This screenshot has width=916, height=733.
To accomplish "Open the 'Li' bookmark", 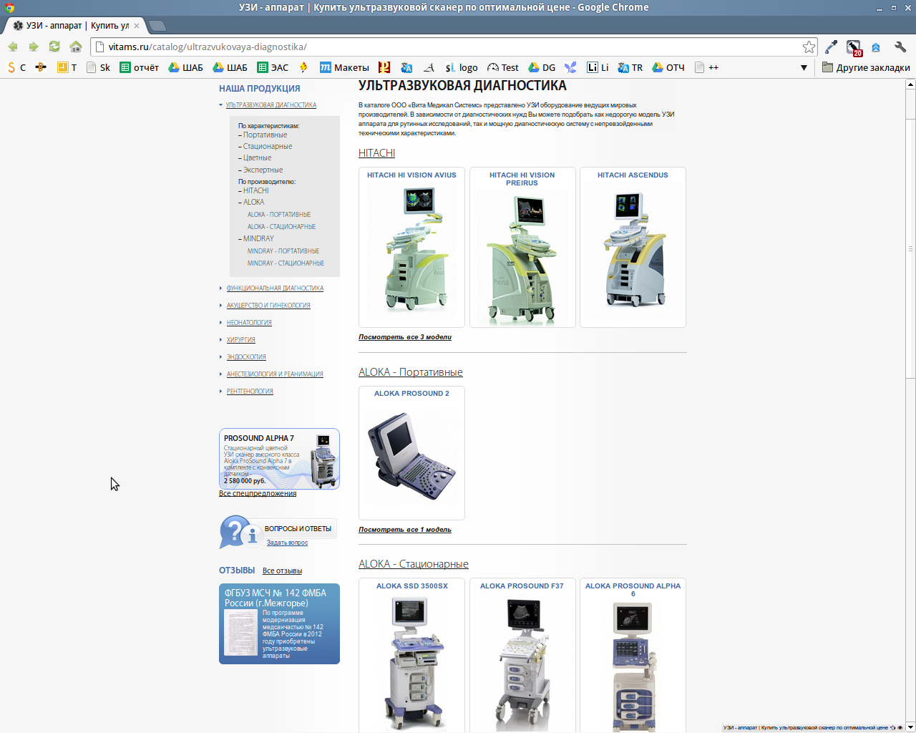I will coord(598,67).
